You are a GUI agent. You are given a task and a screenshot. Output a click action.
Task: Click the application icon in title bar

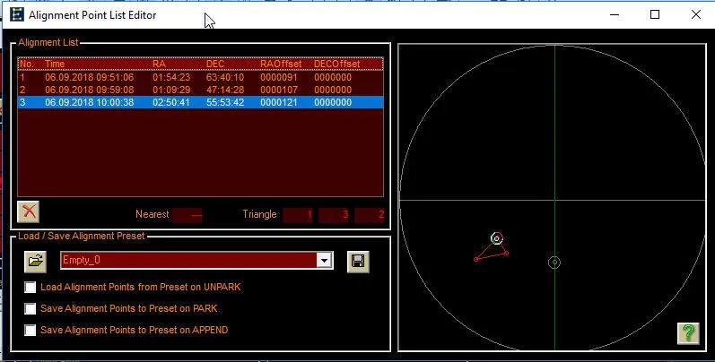click(x=17, y=15)
